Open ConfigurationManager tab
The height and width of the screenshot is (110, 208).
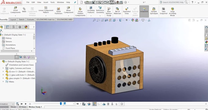[13, 27]
